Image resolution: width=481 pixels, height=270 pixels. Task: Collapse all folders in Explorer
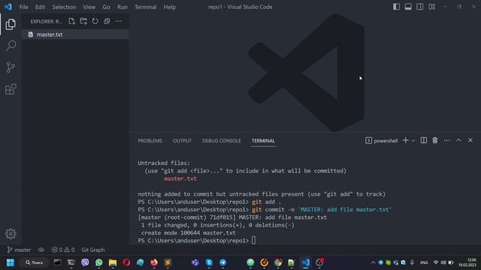pos(107,21)
